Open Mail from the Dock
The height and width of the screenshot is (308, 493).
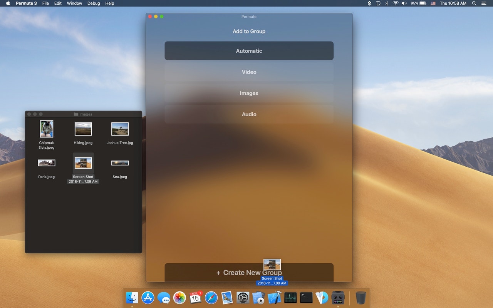click(227, 298)
